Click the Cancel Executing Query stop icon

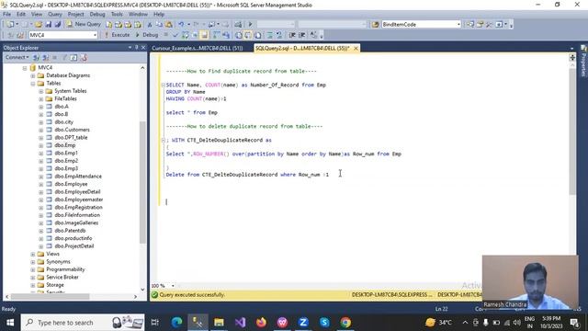tap(166, 35)
